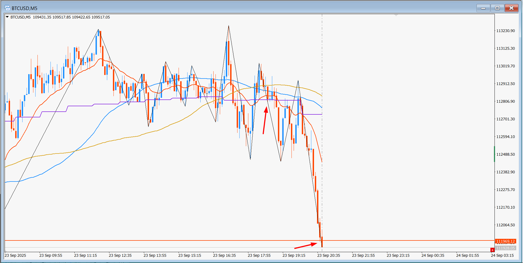Click the 23 Sep 12:35 time label
This screenshot has width=523, height=263.
click(120, 255)
